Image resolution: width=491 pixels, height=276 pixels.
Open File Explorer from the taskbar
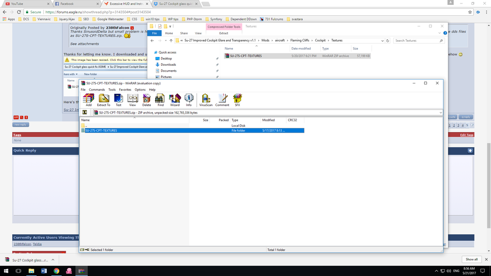(31, 271)
